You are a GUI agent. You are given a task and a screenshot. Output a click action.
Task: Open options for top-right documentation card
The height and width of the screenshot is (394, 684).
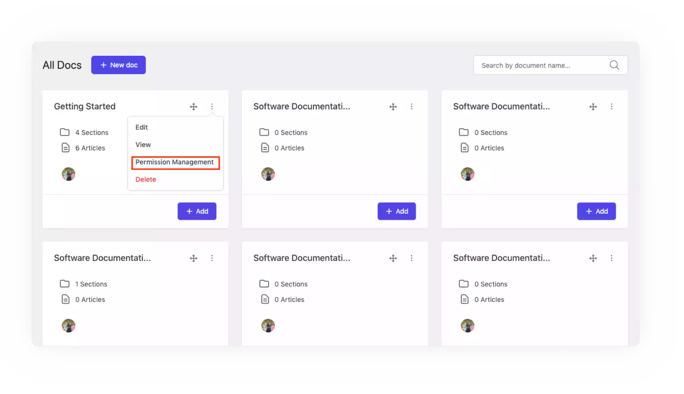612,107
